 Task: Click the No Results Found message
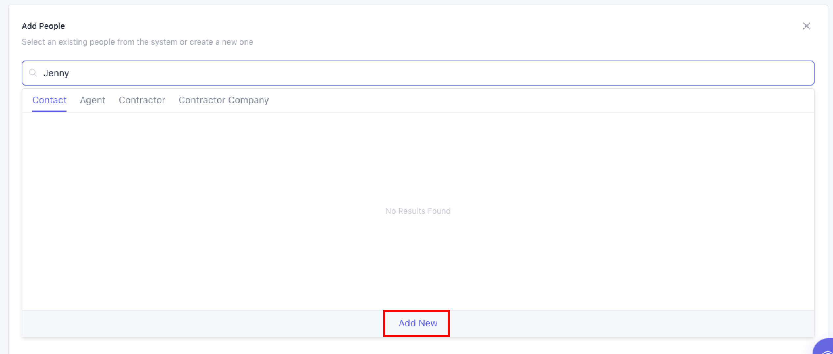coord(417,211)
